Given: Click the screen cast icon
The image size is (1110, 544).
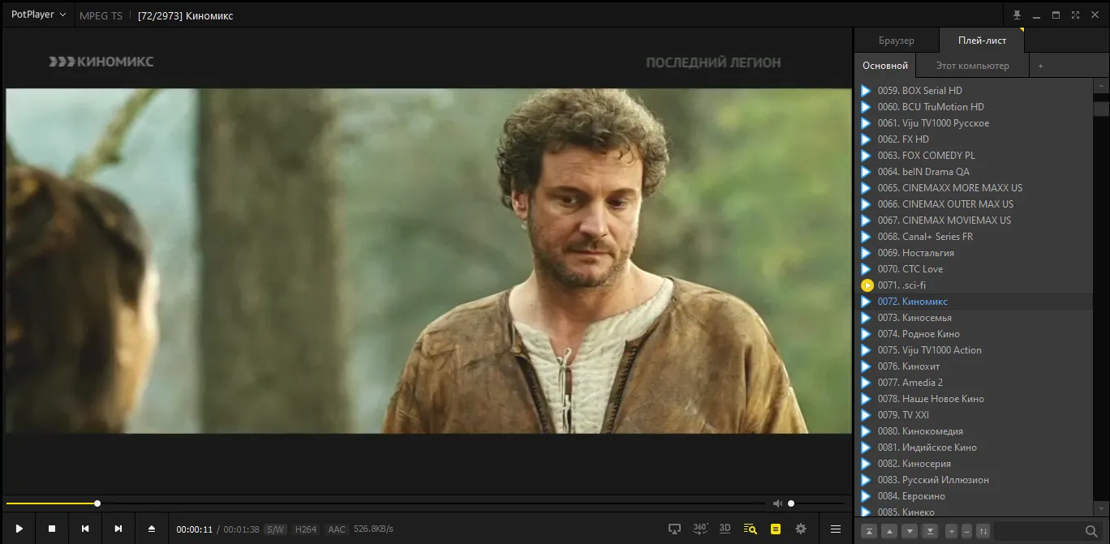Looking at the screenshot, I should click(x=674, y=529).
